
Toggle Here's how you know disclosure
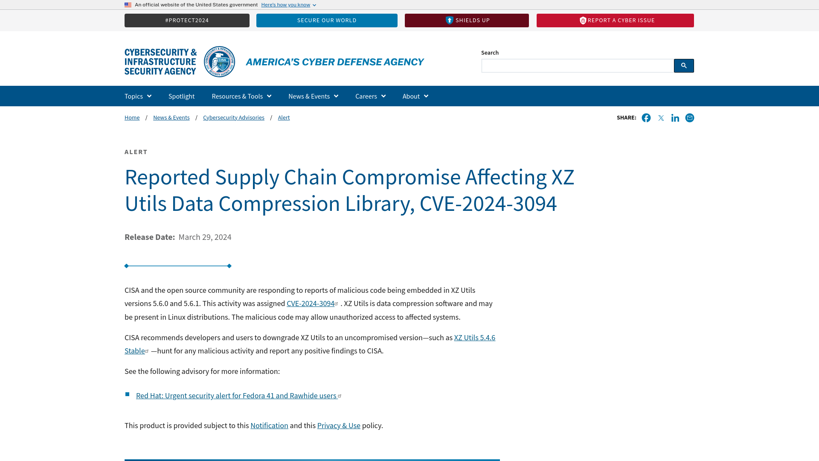tap(288, 5)
